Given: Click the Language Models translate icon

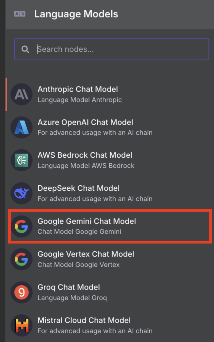Looking at the screenshot, I should pyautogui.click(x=20, y=14).
